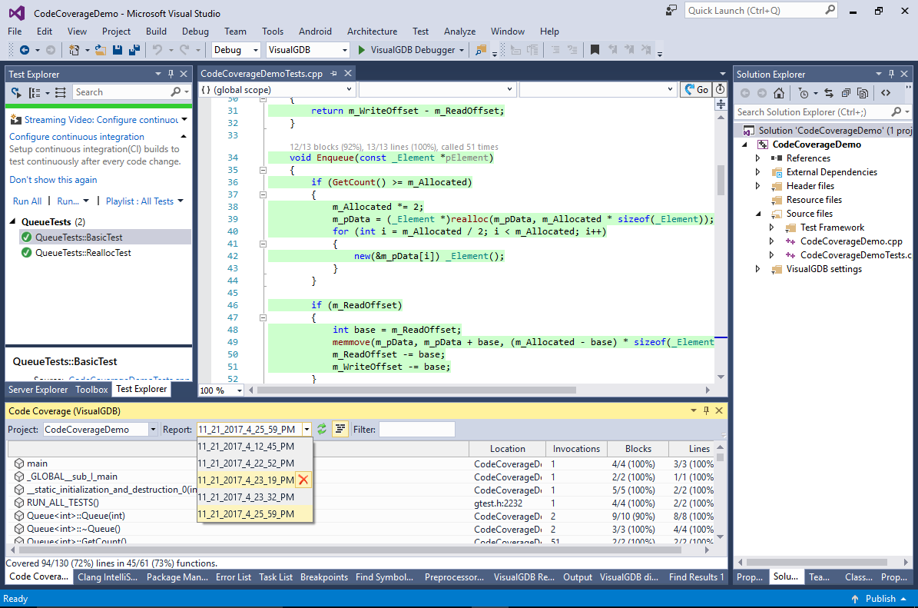
Task: Collapse code block at line 35
Action: pos(263,170)
